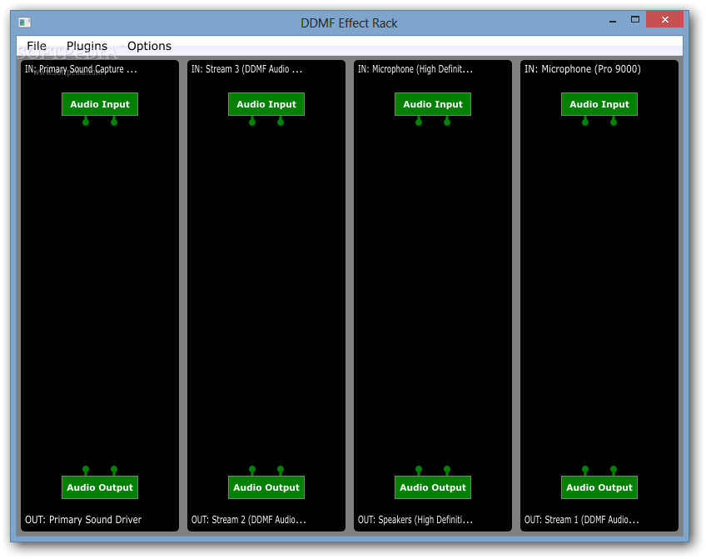Minimize the DDMF Effect Rack window
The image size is (706, 559).
coord(613,20)
